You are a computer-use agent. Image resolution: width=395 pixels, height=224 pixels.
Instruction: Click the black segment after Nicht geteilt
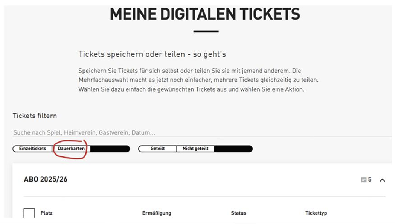233,149
